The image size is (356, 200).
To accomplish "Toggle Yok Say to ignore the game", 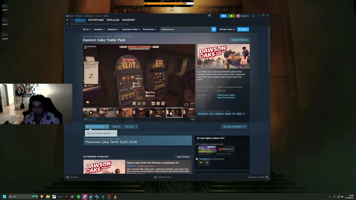I will click(129, 127).
